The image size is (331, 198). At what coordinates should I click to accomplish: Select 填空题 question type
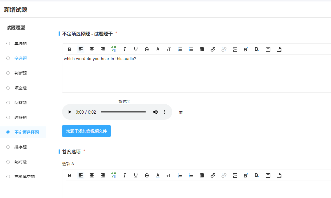point(8,88)
